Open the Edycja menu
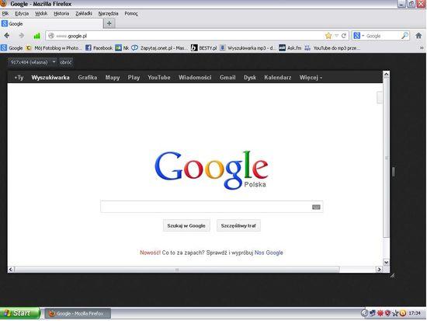This screenshot has height=321, width=427. [x=22, y=13]
